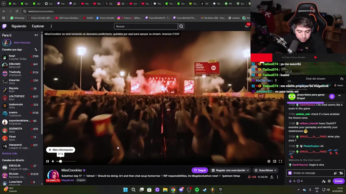Open the notifications inbox with 19 badge

tap(247, 26)
